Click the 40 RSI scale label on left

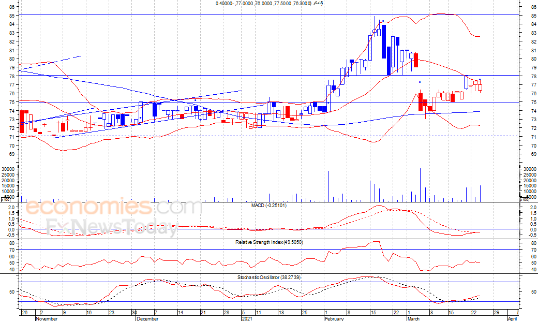(x=12, y=270)
